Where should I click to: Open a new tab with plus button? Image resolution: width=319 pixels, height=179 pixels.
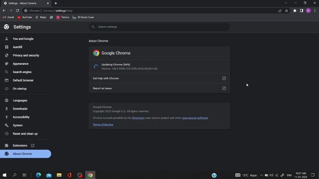pos(55,3)
